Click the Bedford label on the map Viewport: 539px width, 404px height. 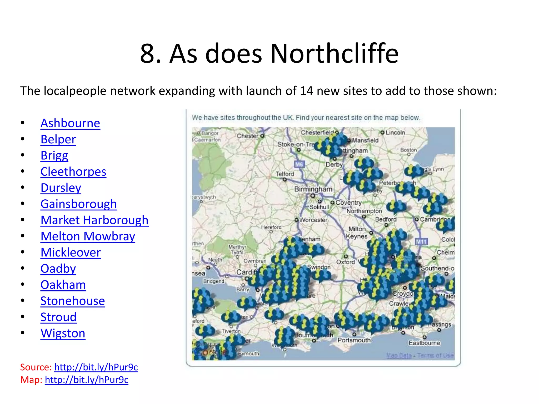tap(386, 219)
